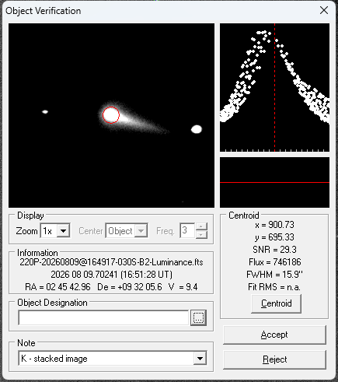The image size is (338, 382).
Task: Accept the measured object
Action: (x=274, y=335)
